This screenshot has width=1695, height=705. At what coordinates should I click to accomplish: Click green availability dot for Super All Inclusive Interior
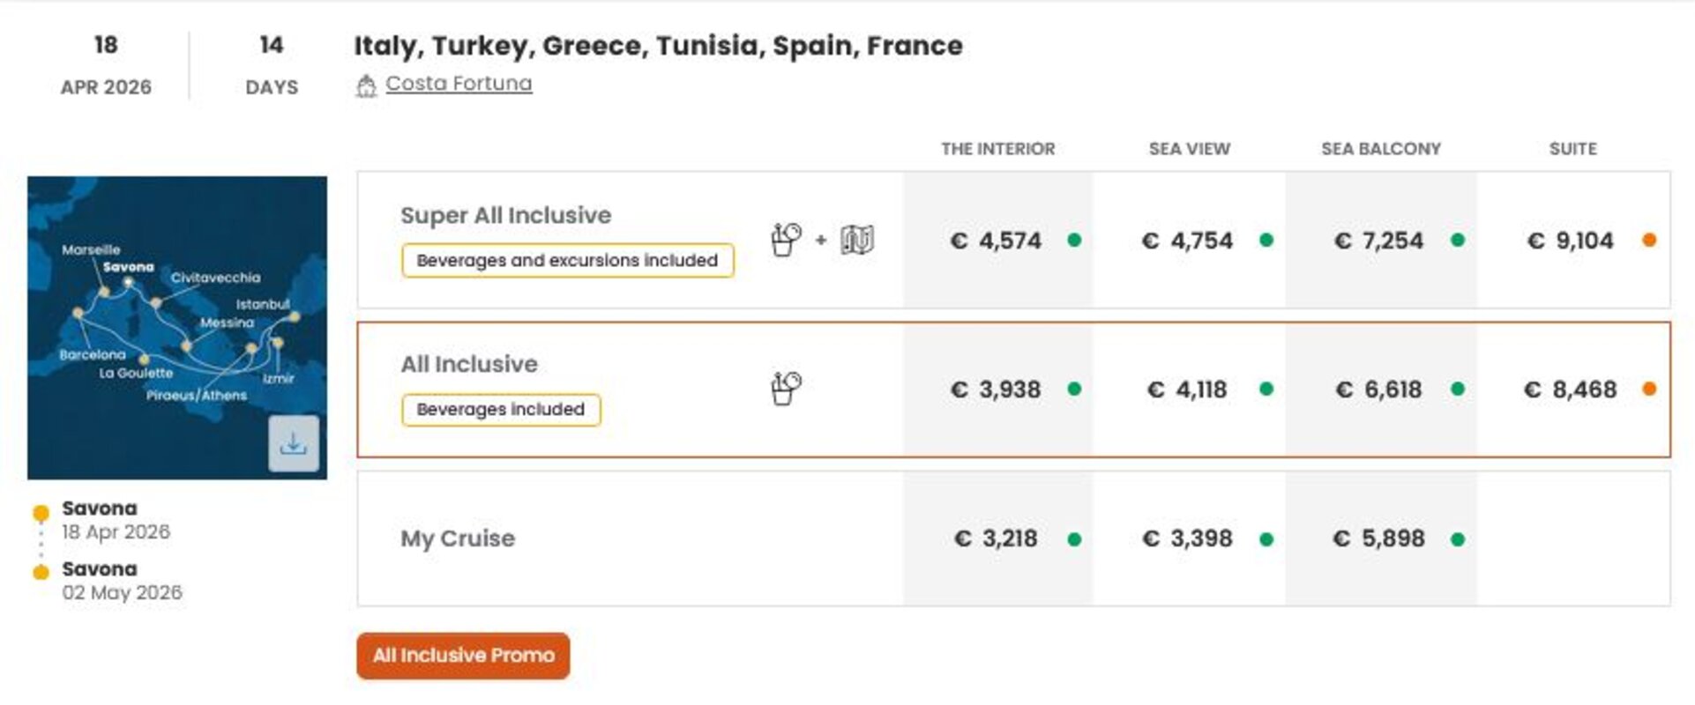(1074, 240)
